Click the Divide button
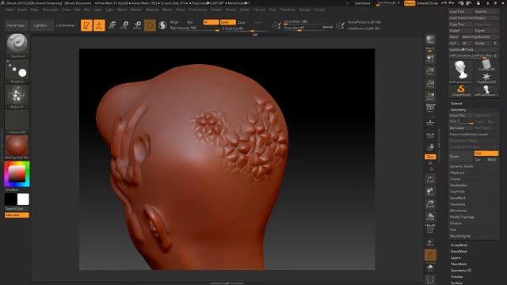 tap(461, 157)
